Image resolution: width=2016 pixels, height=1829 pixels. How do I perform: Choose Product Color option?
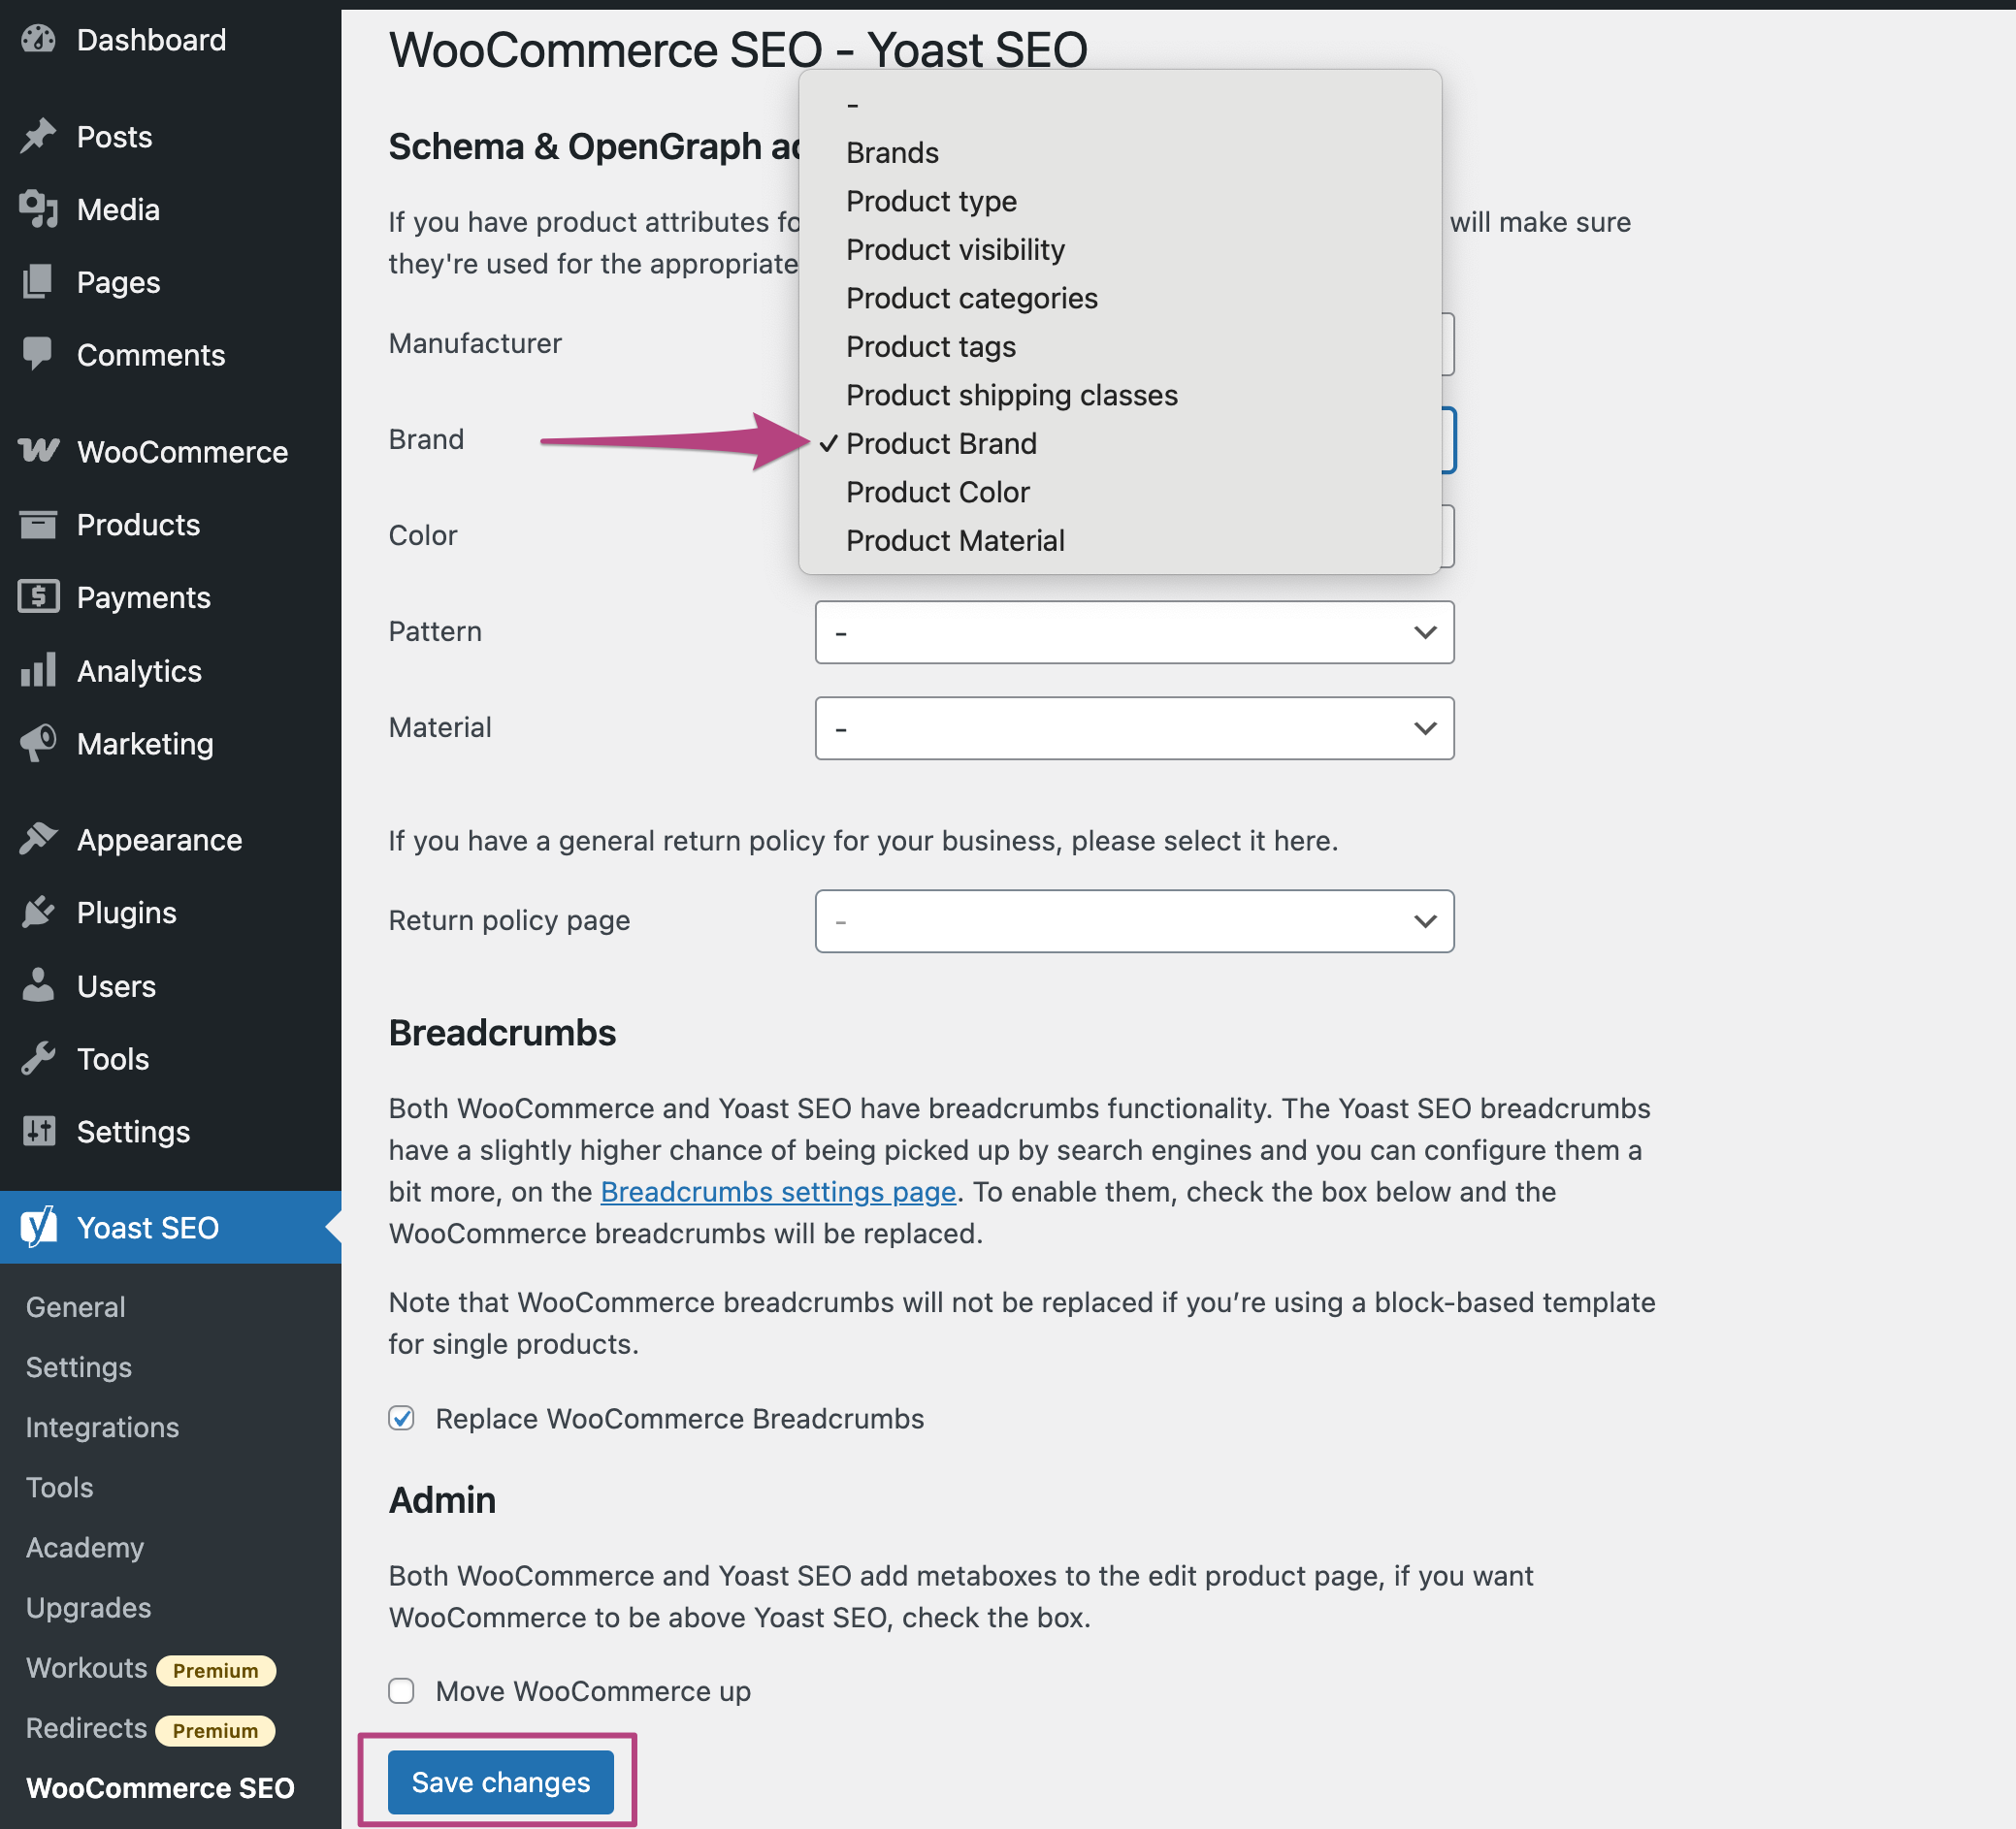point(1119,492)
